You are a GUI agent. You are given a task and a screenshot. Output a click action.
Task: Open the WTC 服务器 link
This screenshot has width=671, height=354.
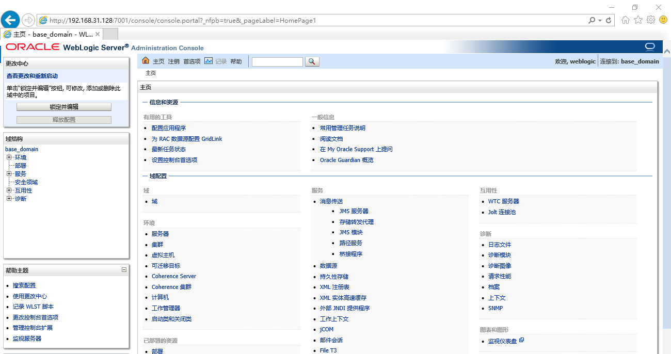[504, 201]
